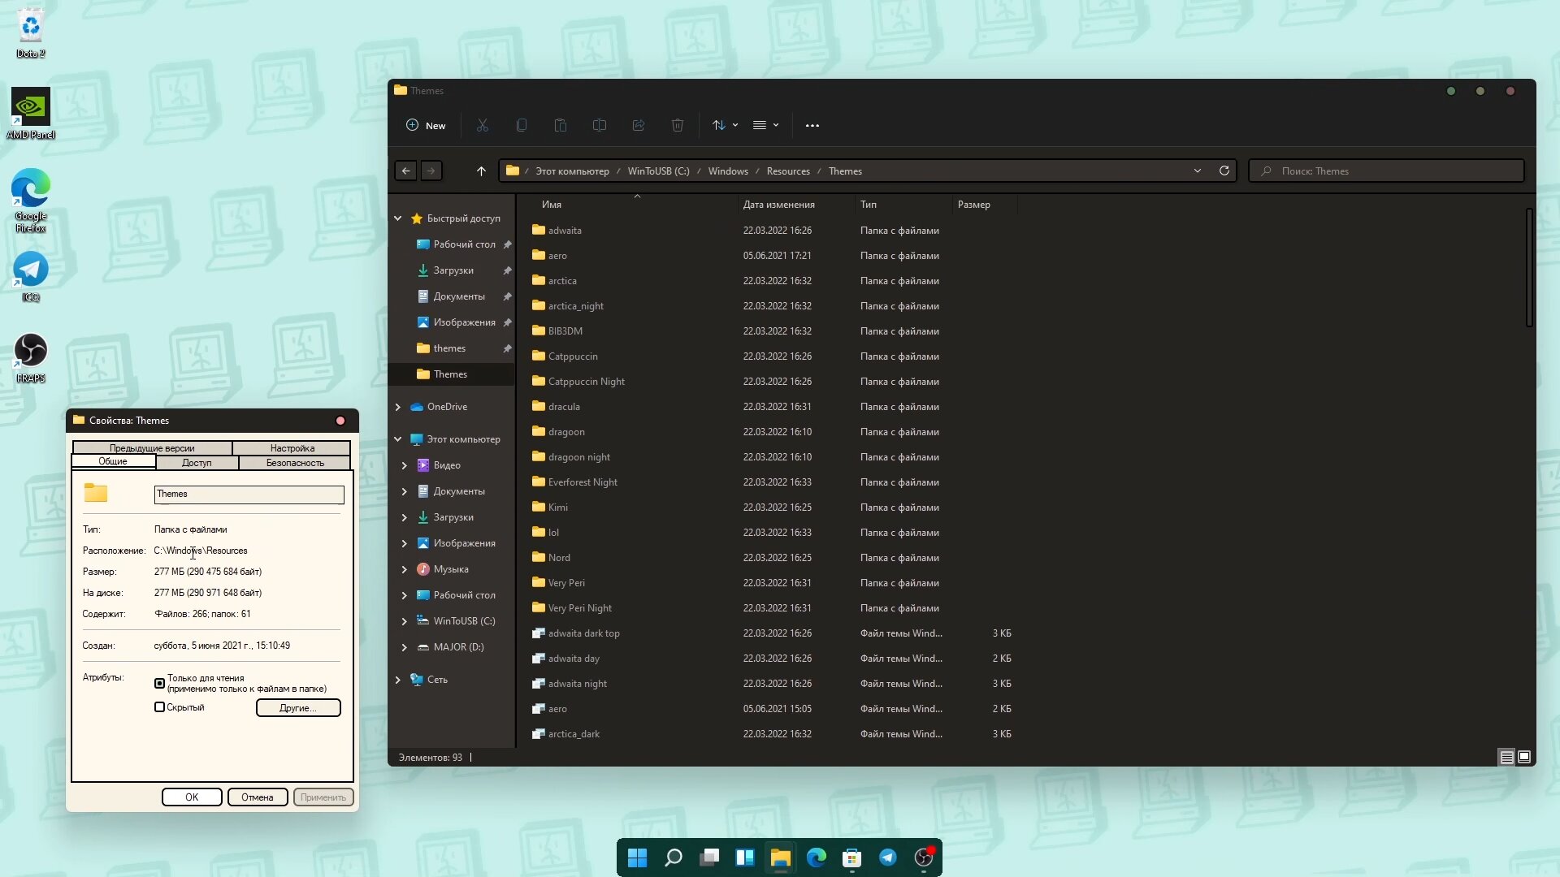Click the Отмена button

click(x=258, y=797)
